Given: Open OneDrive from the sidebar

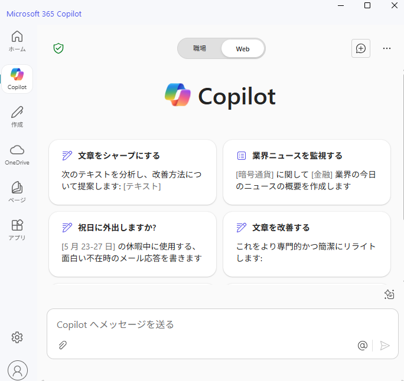Looking at the screenshot, I should (x=17, y=155).
